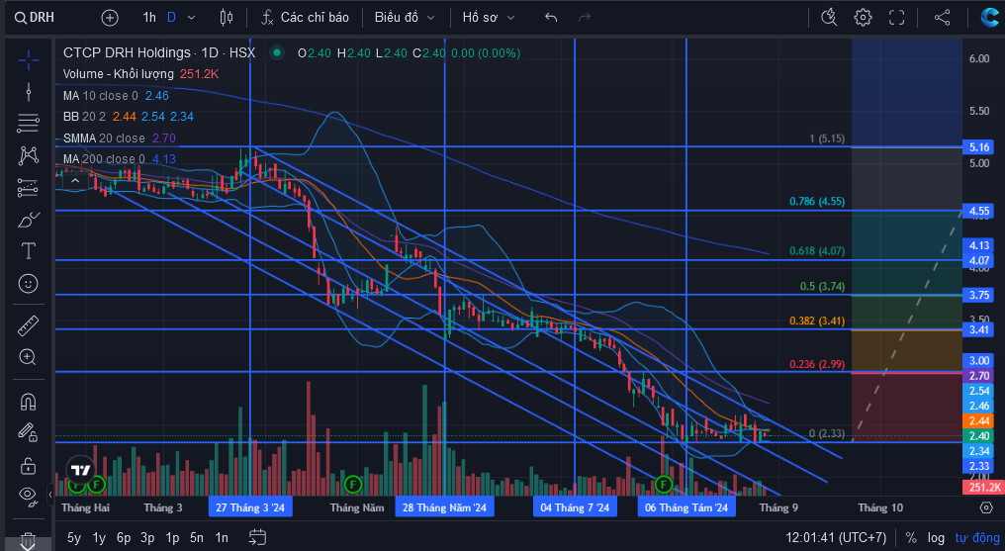Toggle lock all drawing tools
This screenshot has height=551, width=1005.
[29, 465]
